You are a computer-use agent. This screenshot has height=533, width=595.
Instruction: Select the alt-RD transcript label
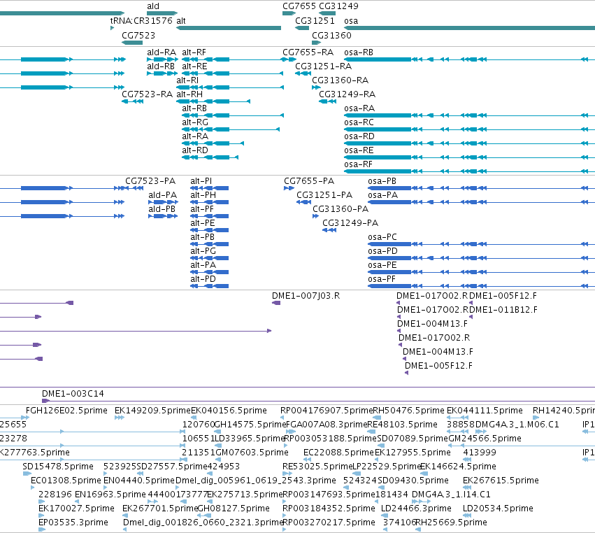(x=195, y=150)
